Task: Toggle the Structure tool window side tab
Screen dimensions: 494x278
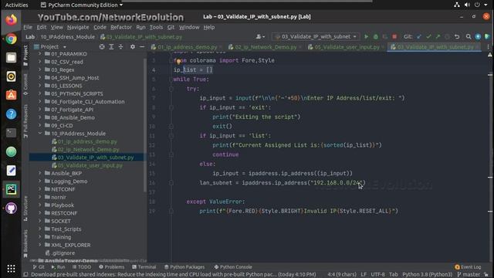Action: click(x=25, y=208)
